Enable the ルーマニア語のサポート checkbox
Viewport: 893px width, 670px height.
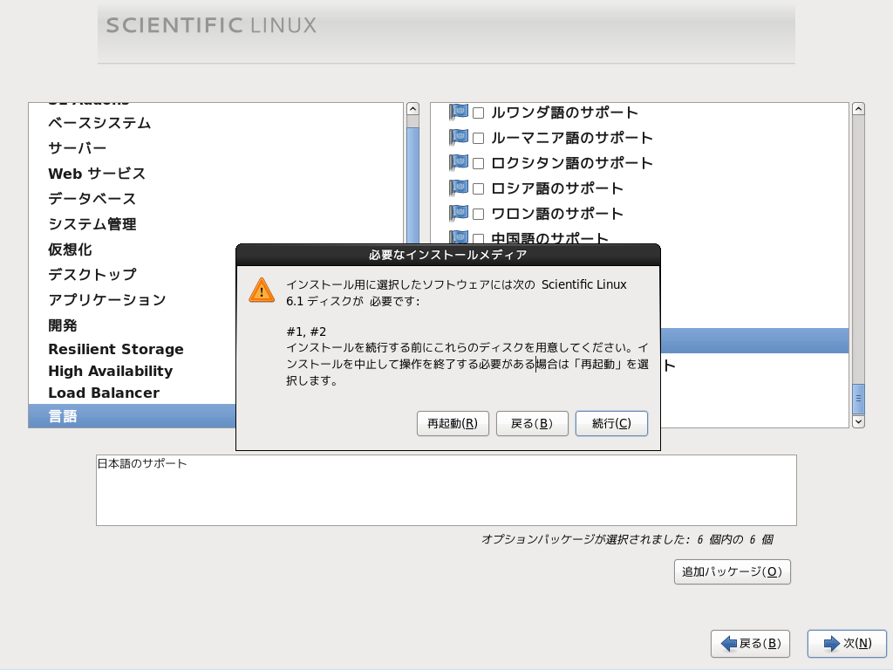[479, 139]
